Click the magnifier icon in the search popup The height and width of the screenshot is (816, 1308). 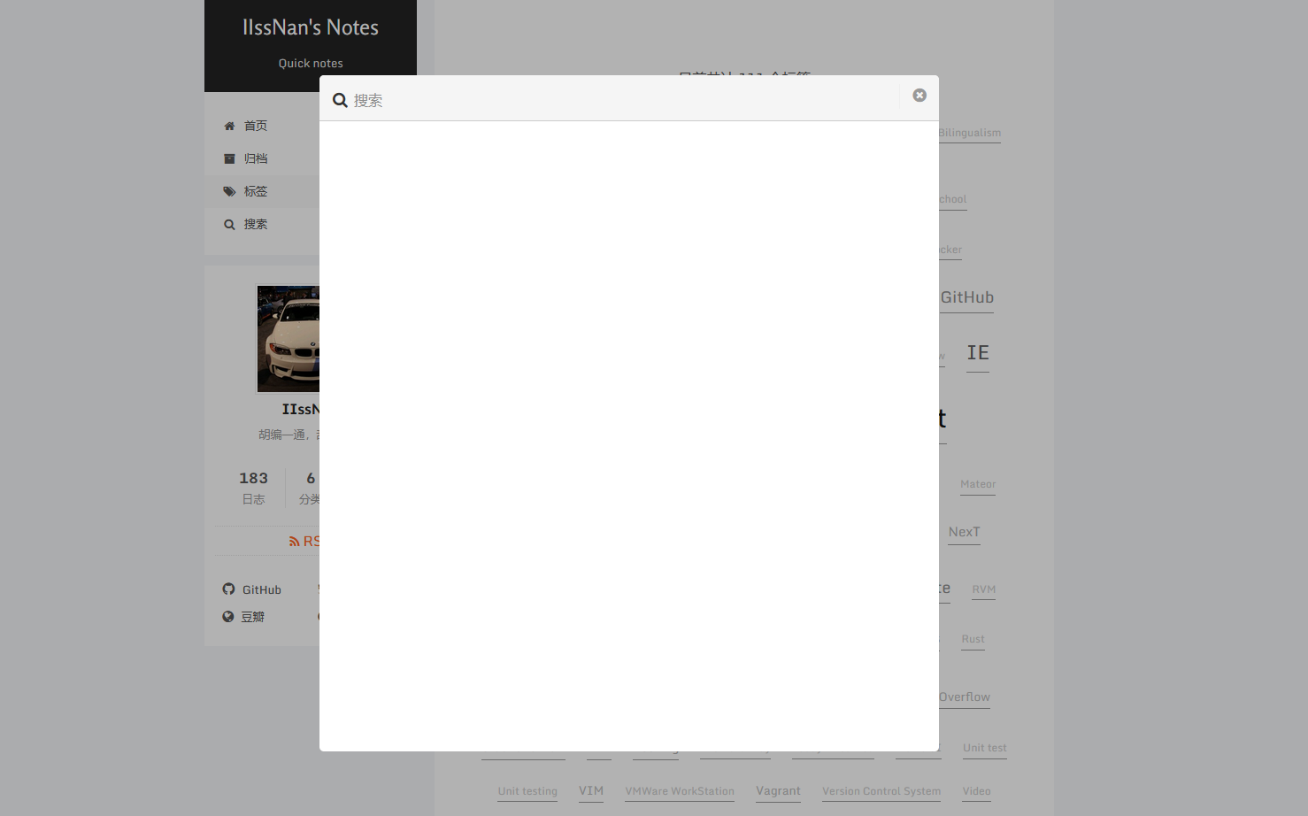[x=340, y=101]
